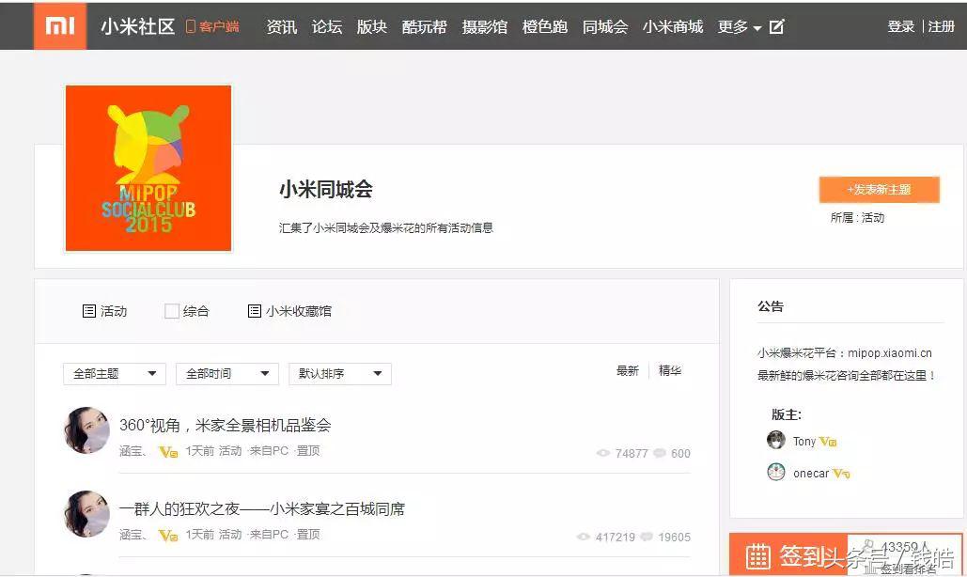The width and height of the screenshot is (967, 577).
Task: Click view count 74877
Action: (632, 453)
